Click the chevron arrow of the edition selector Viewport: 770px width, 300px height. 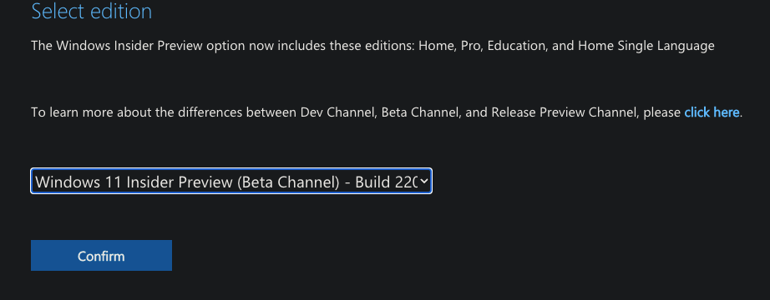point(424,182)
